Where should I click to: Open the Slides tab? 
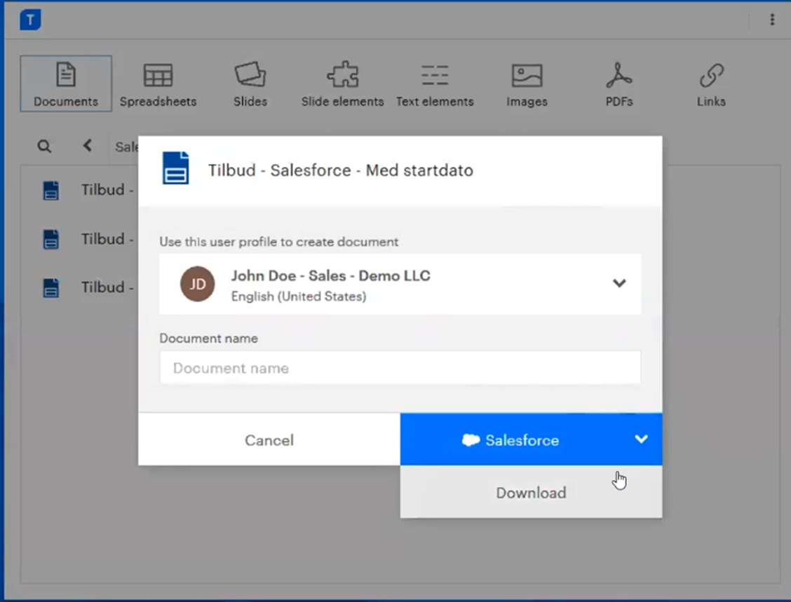250,83
